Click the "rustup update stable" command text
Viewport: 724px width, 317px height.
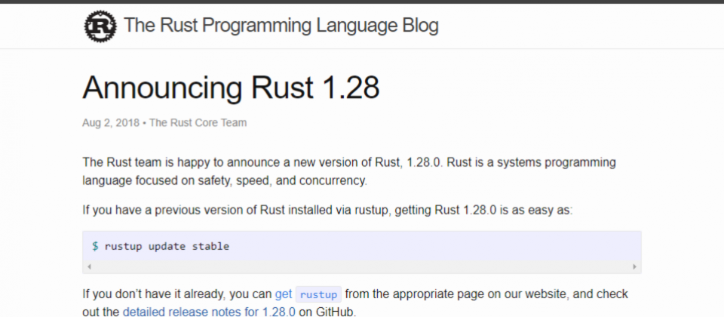tap(167, 246)
